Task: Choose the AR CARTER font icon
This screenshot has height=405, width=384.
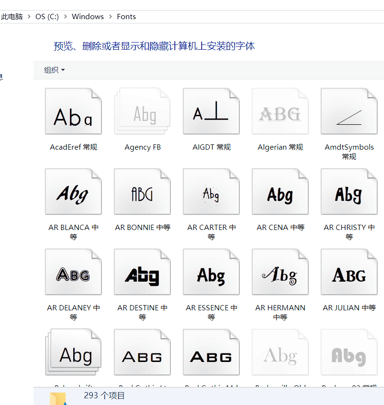Action: (x=211, y=192)
